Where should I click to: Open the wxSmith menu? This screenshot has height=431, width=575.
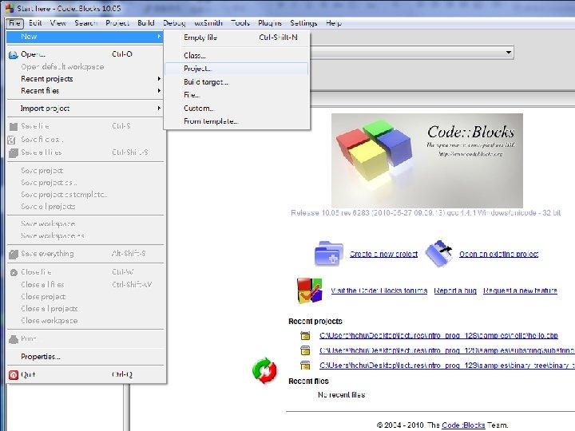pyautogui.click(x=208, y=23)
